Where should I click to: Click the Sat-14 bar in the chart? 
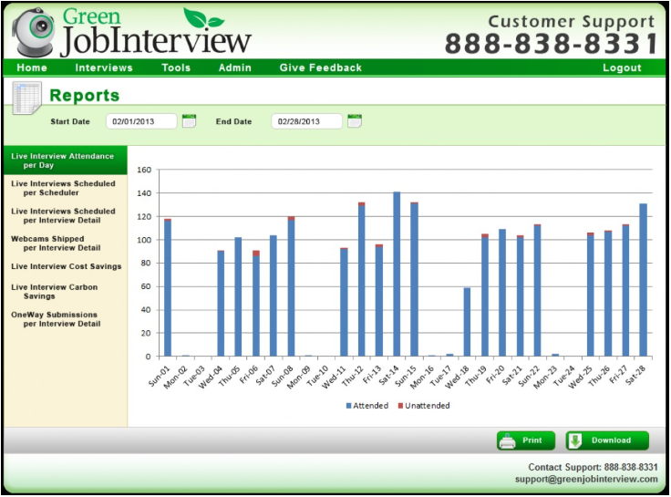coord(397,274)
